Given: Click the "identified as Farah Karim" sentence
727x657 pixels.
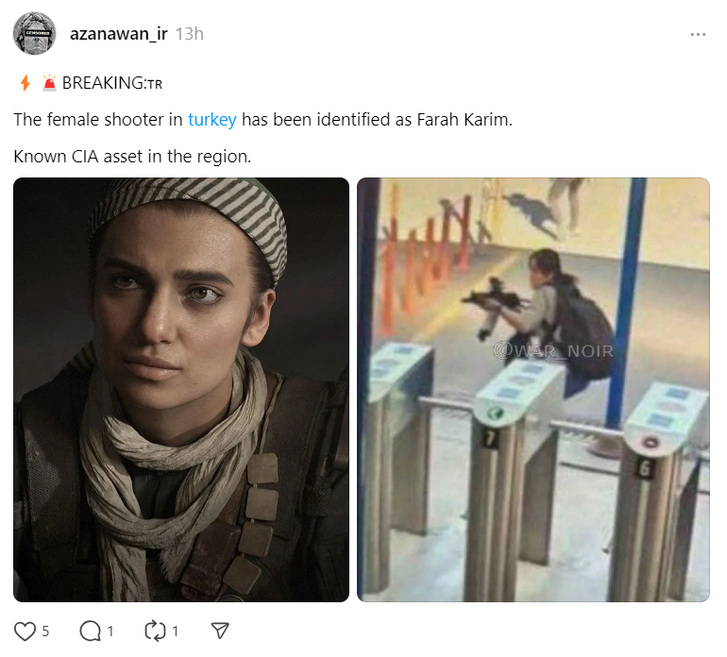Looking at the screenshot, I should (x=414, y=120).
